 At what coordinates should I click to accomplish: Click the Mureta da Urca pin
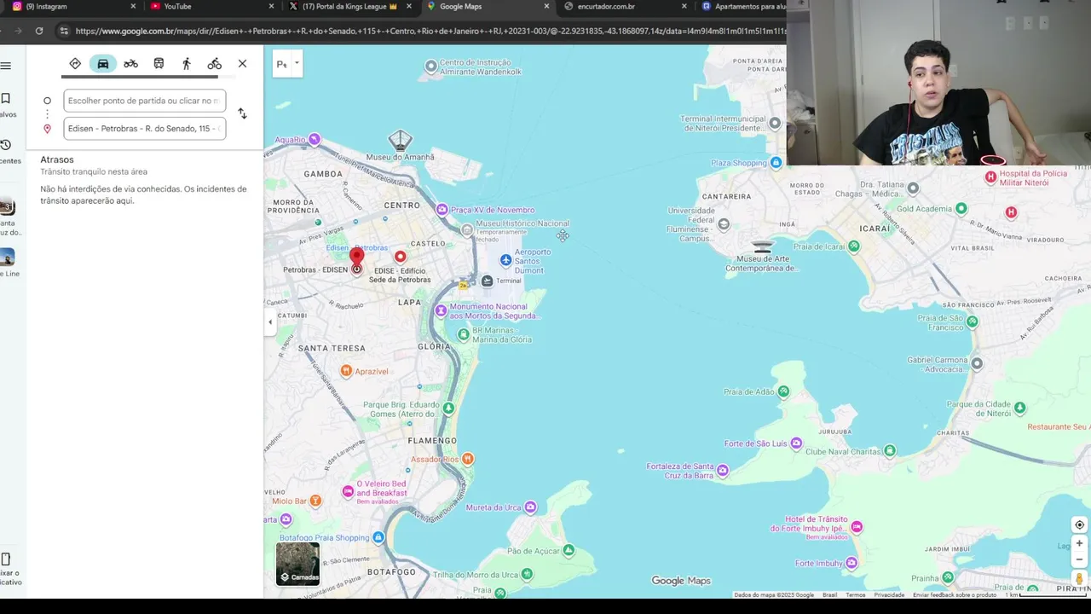[x=531, y=507]
